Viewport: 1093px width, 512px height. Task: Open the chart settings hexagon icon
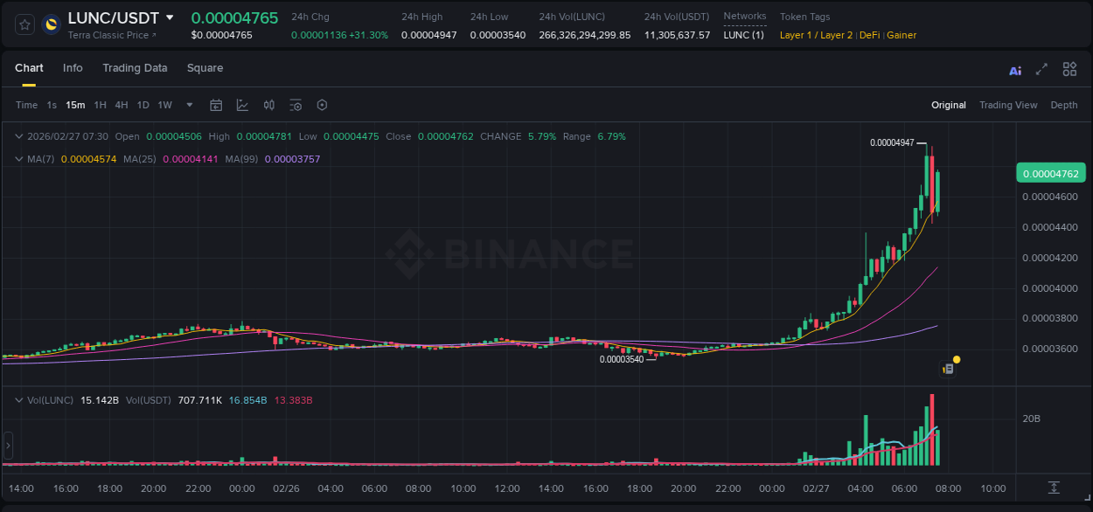[x=322, y=105]
